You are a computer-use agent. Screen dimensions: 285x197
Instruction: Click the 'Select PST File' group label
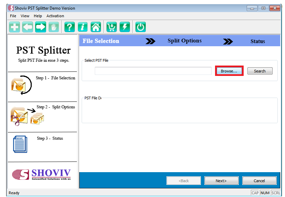(x=96, y=60)
